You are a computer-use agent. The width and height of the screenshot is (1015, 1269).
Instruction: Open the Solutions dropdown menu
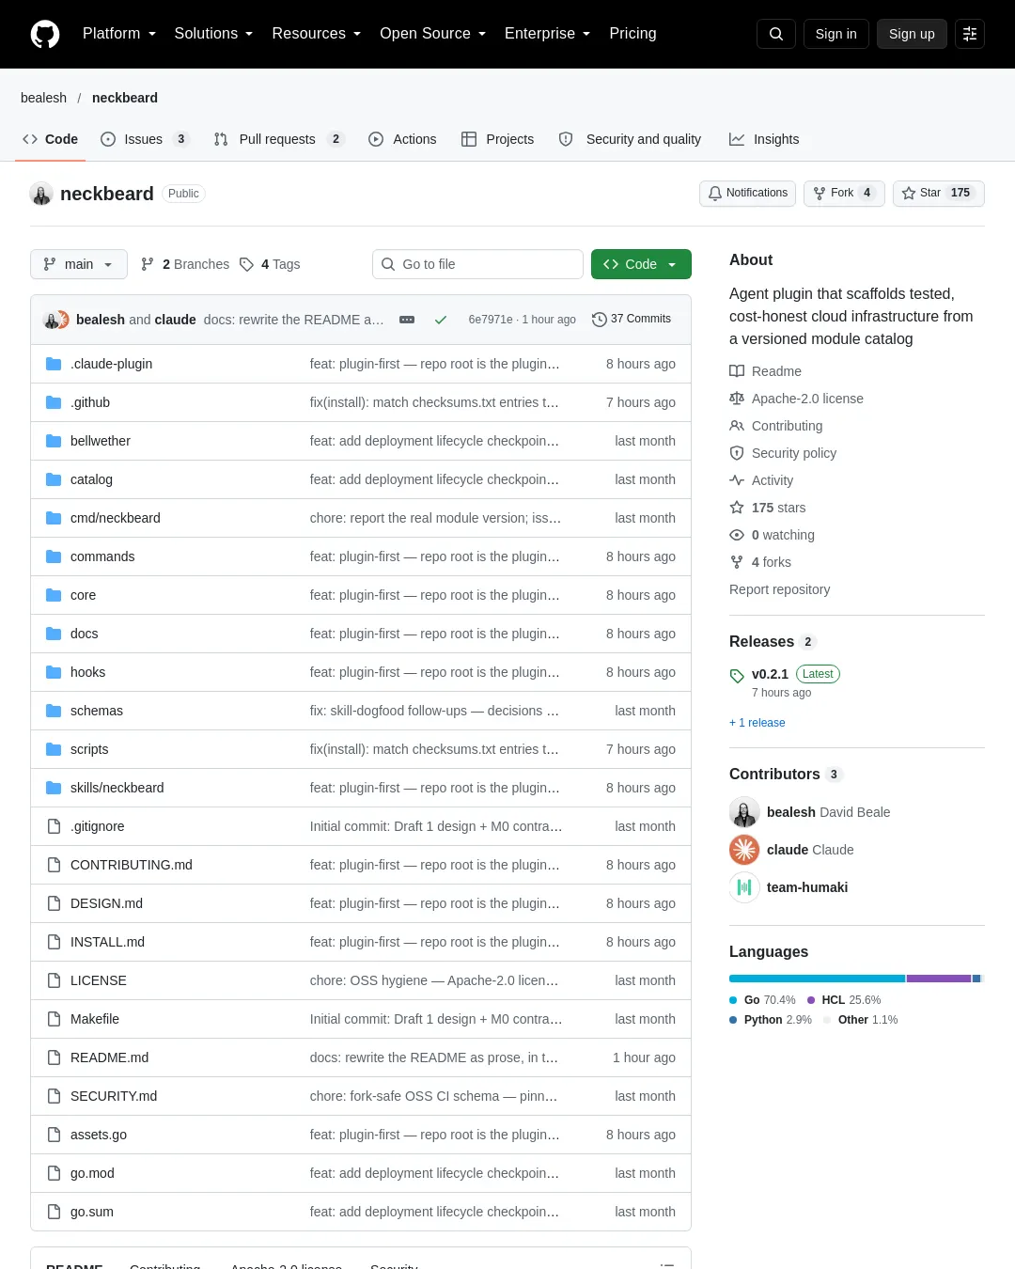tap(213, 34)
